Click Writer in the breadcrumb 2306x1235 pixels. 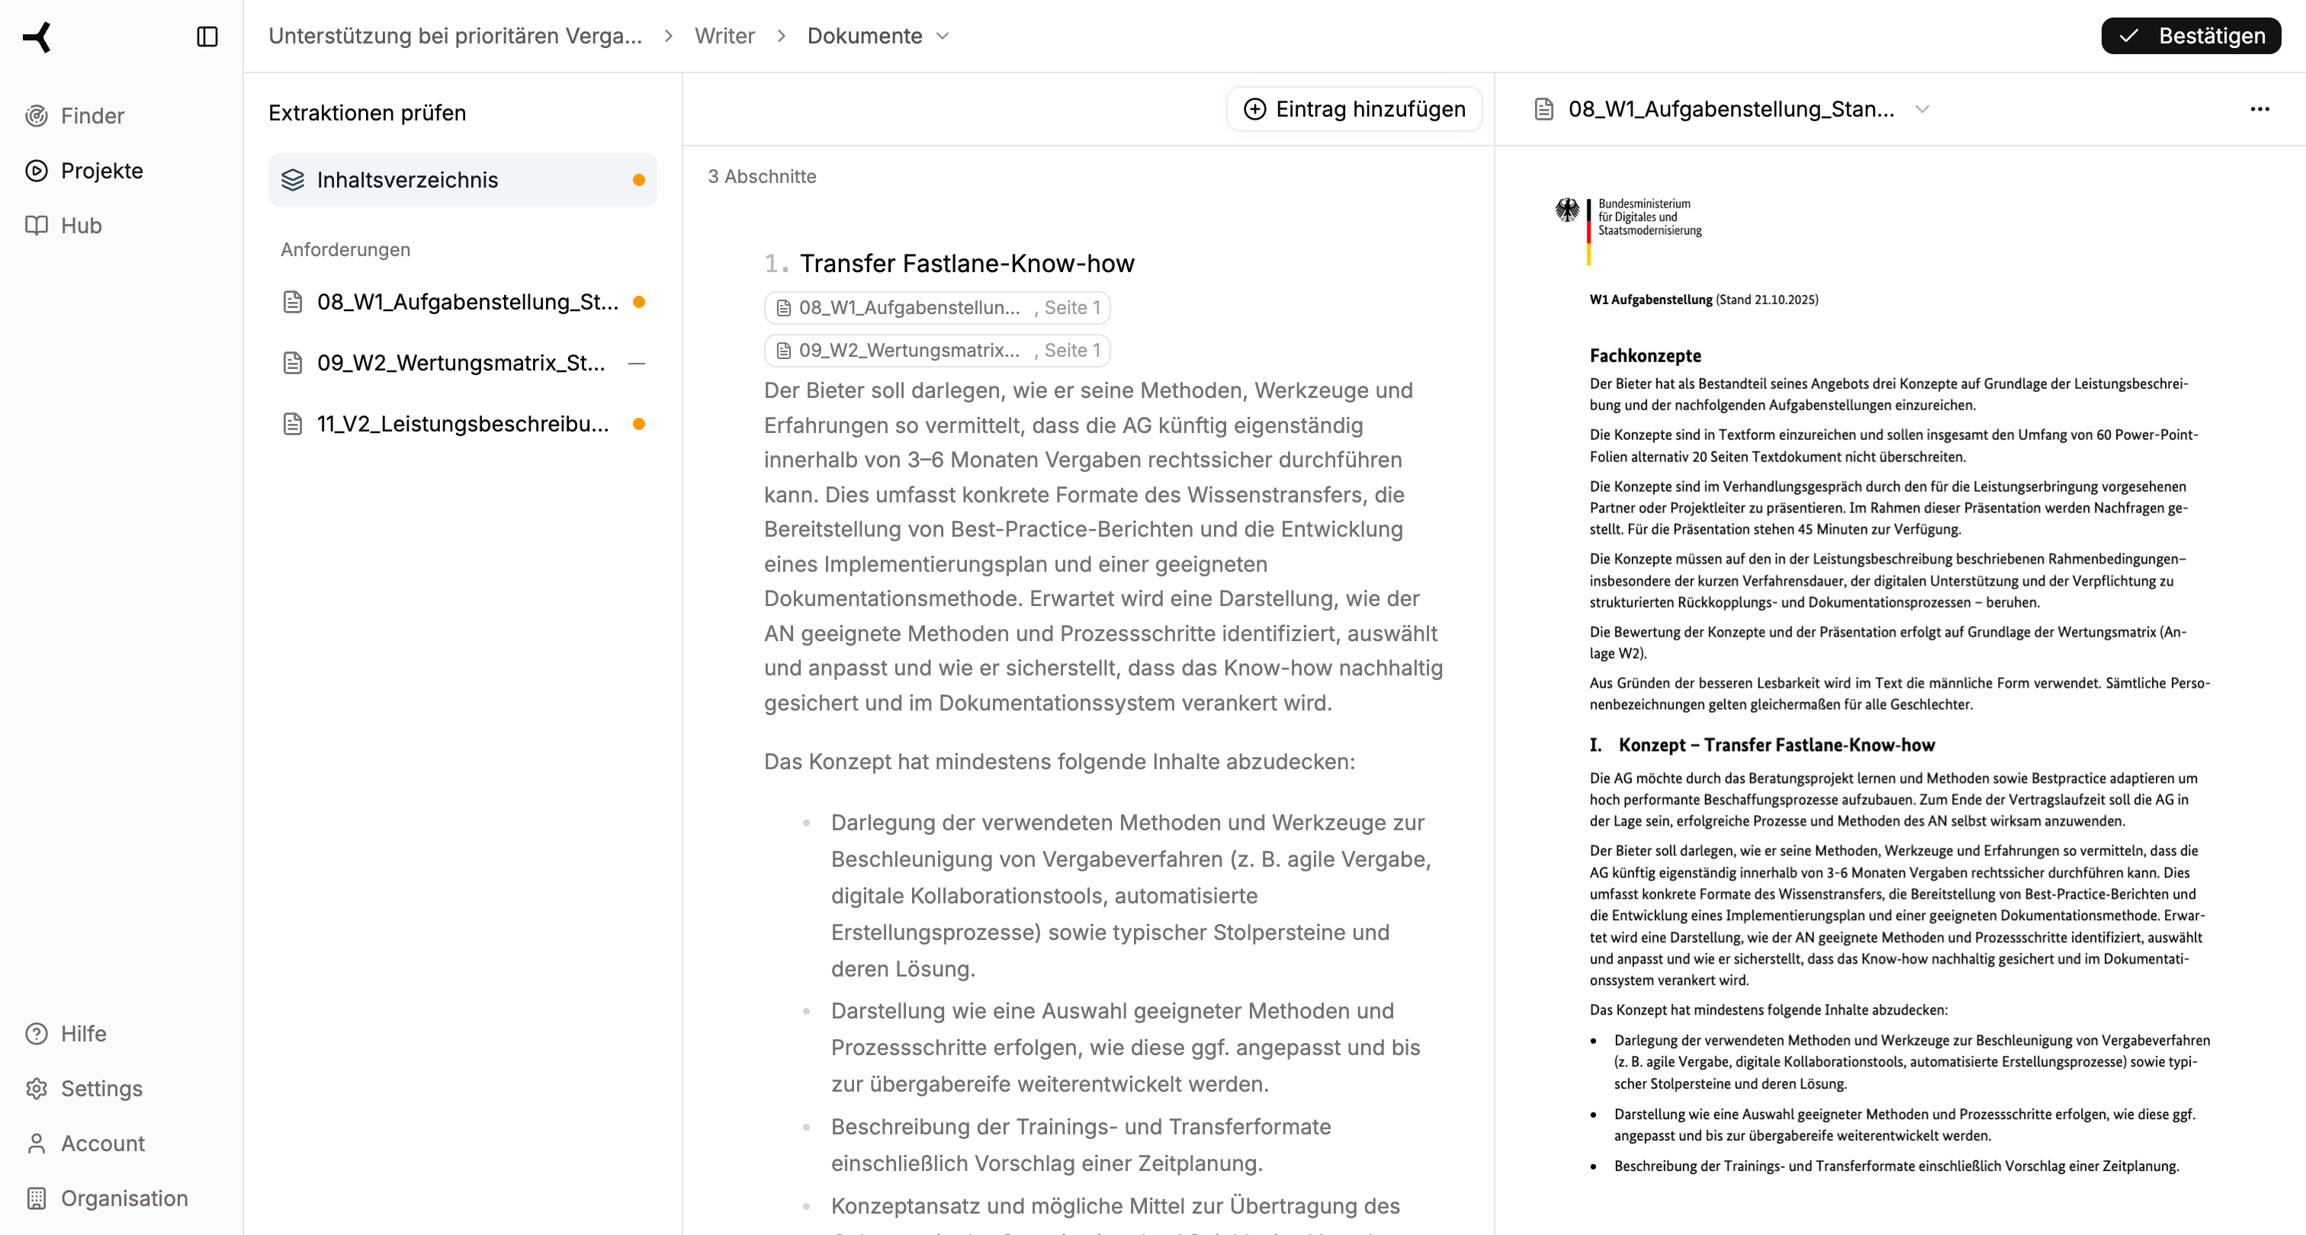[724, 36]
